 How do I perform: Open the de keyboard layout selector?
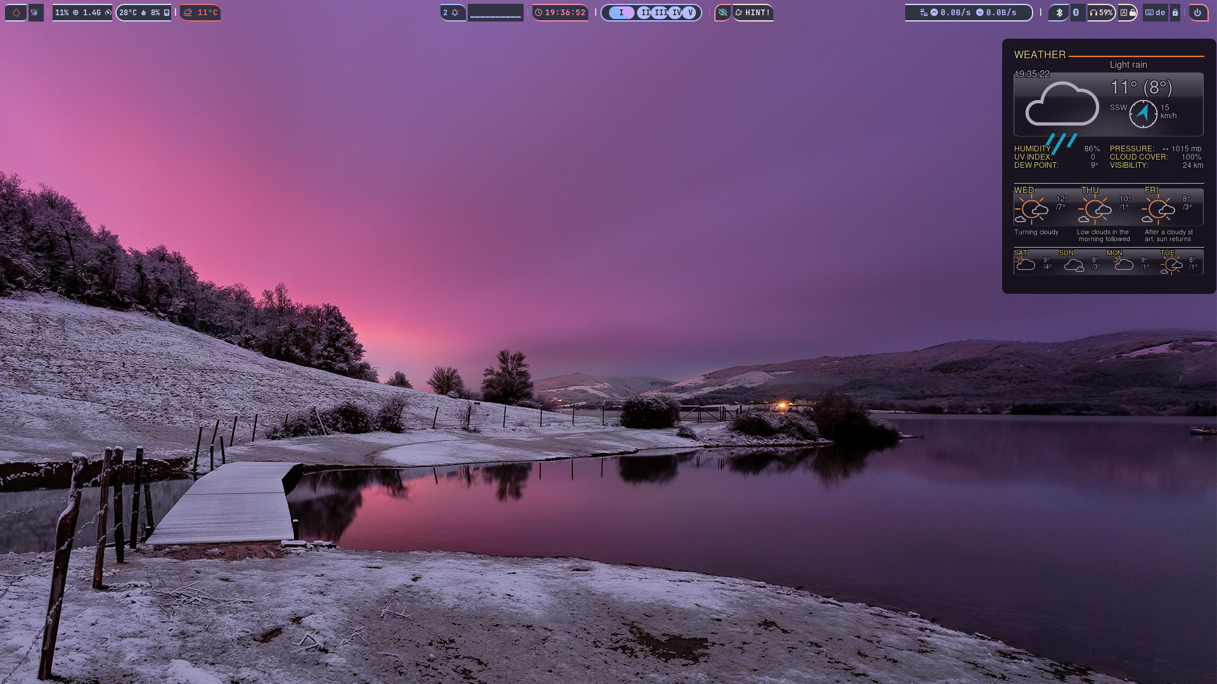(1156, 13)
